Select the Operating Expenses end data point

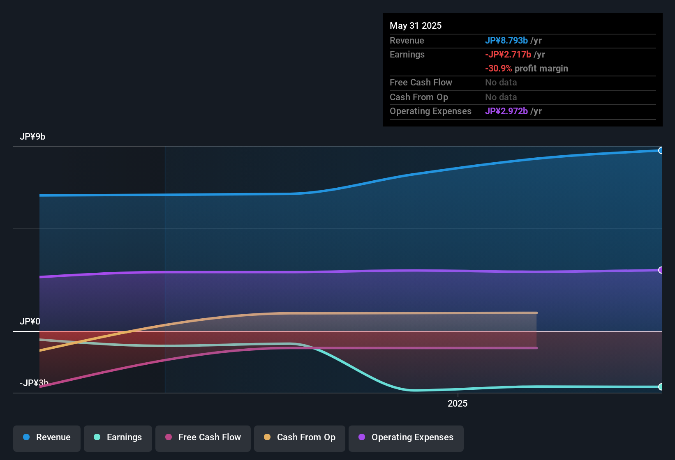coord(661,270)
